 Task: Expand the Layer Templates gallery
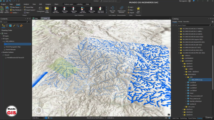click(106, 12)
